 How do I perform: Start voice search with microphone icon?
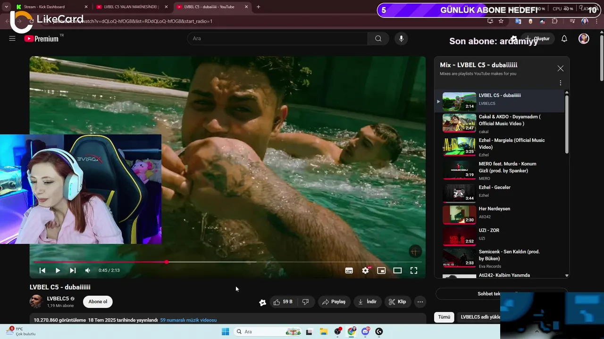(401, 39)
